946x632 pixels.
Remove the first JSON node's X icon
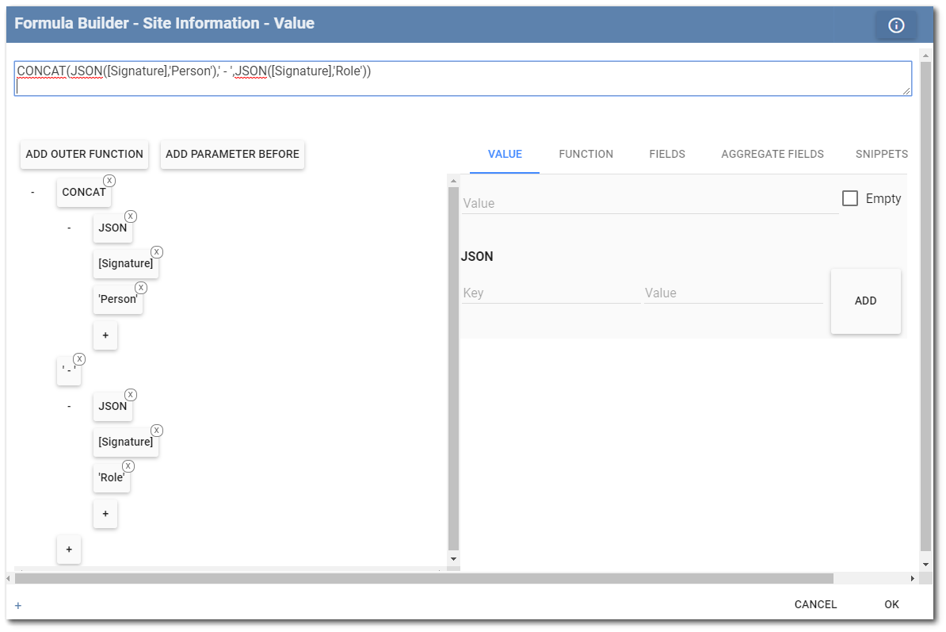[x=131, y=216]
